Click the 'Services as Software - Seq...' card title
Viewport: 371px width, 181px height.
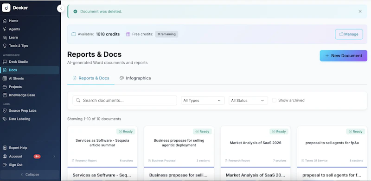[102, 175]
